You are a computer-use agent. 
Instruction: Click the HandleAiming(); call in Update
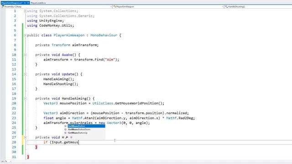(x=59, y=79)
